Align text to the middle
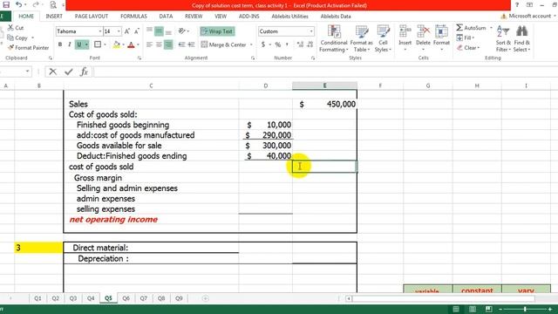Image resolution: width=558 pixels, height=314 pixels. coord(159,31)
